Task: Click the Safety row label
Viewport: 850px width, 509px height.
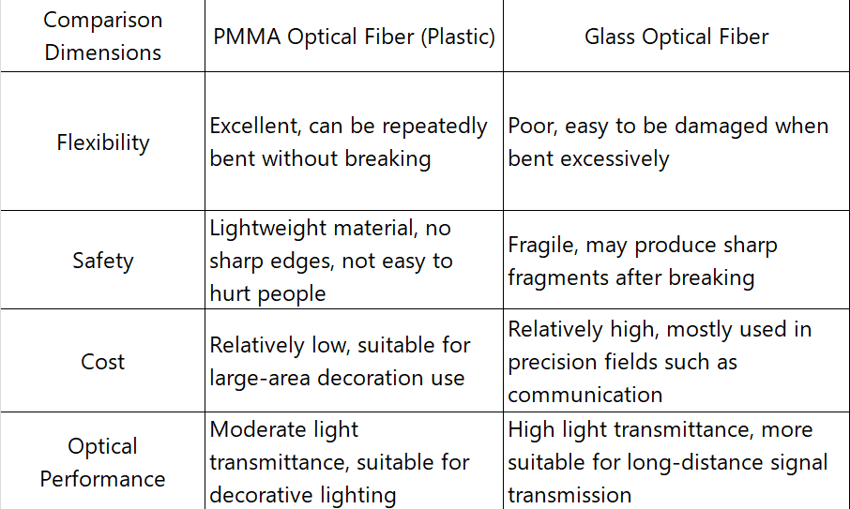Action: [102, 260]
